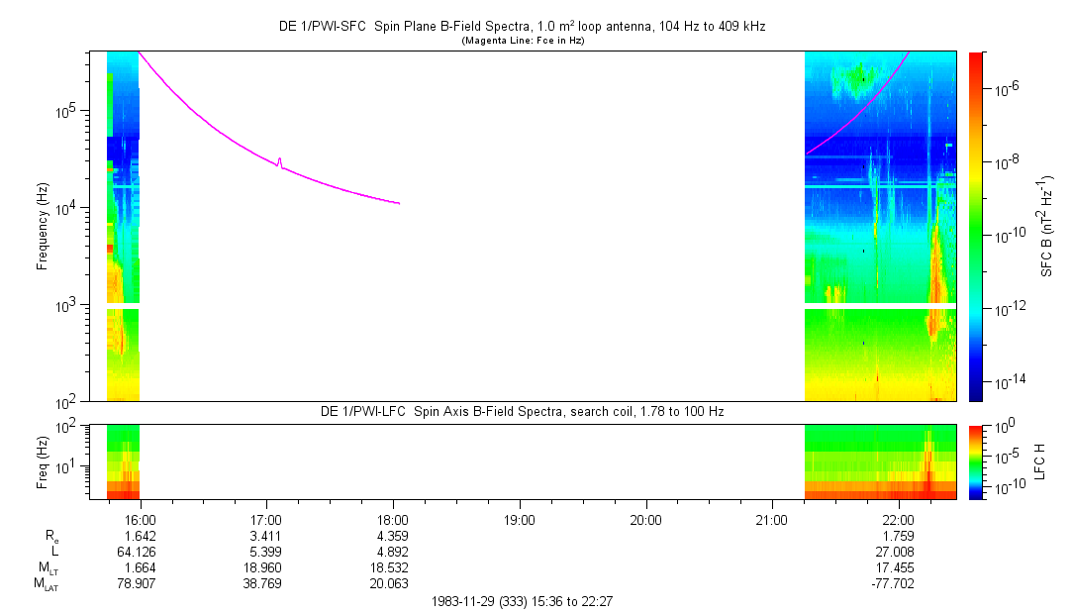The width and height of the screenshot is (1072, 614).
Task: Click the small spike on the magenta Fce line
Action: pyautogui.click(x=279, y=160)
